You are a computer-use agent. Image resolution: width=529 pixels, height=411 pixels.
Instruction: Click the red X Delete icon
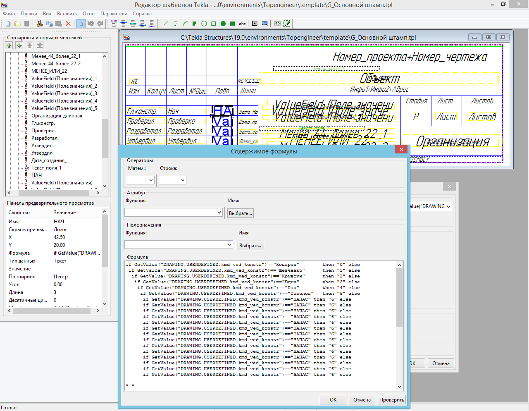tap(68, 24)
